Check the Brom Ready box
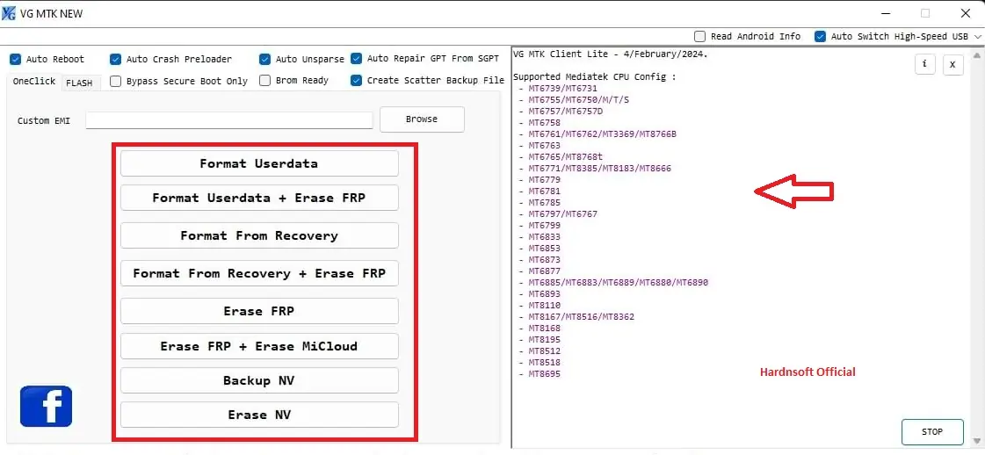Screen dimensions: 985x455 pos(265,80)
